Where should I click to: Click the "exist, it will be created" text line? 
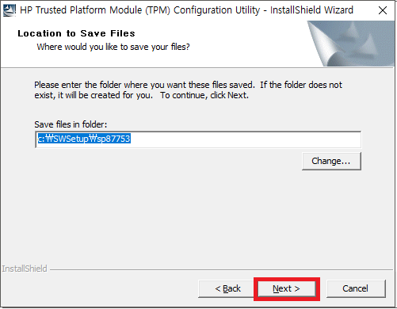94,95
